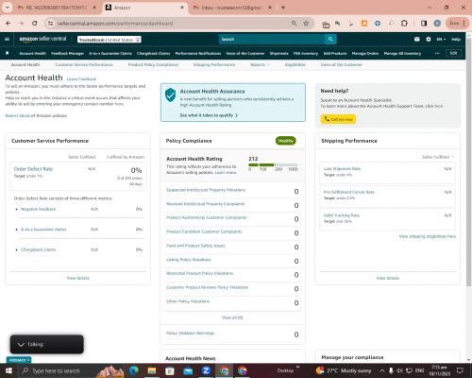Open FBA Inventory in the favorites bar
The image size is (472, 378).
pos(306,53)
